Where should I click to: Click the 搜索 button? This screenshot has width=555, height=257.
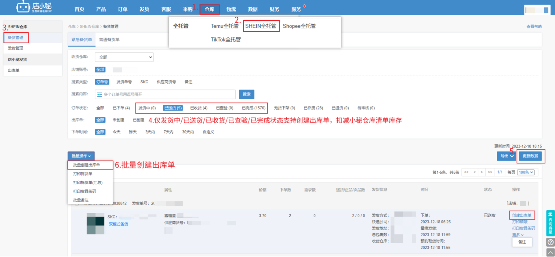tap(247, 94)
